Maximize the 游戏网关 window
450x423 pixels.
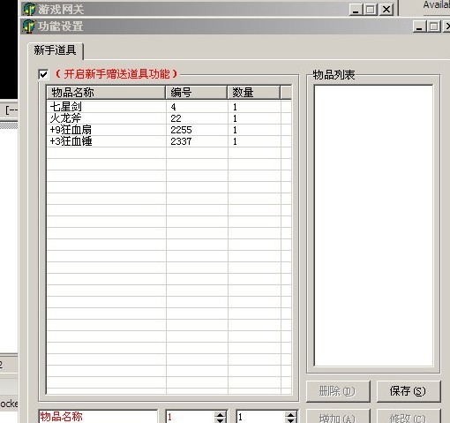point(371,10)
